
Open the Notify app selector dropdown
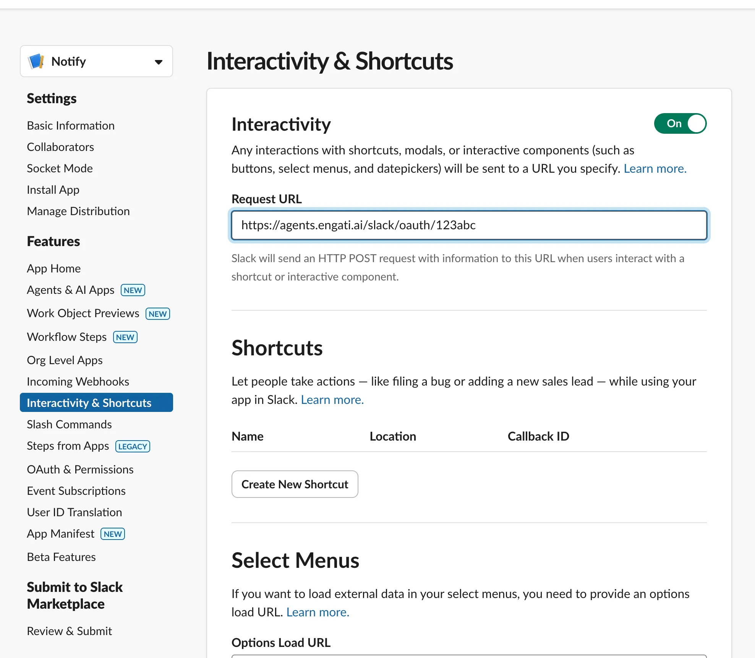(96, 61)
